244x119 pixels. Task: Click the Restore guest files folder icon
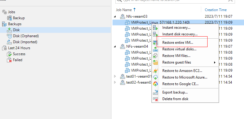tap(155, 62)
